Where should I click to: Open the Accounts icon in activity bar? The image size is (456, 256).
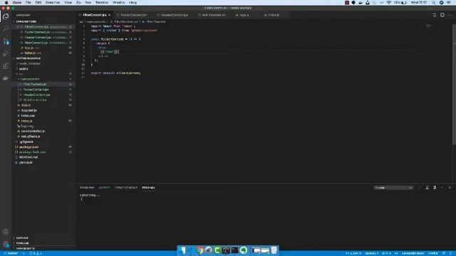click(6, 232)
